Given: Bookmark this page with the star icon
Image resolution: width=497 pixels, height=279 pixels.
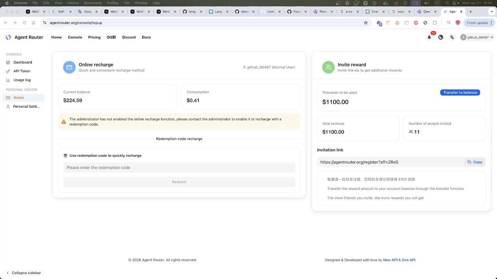Looking at the screenshot, I should click(x=366, y=23).
